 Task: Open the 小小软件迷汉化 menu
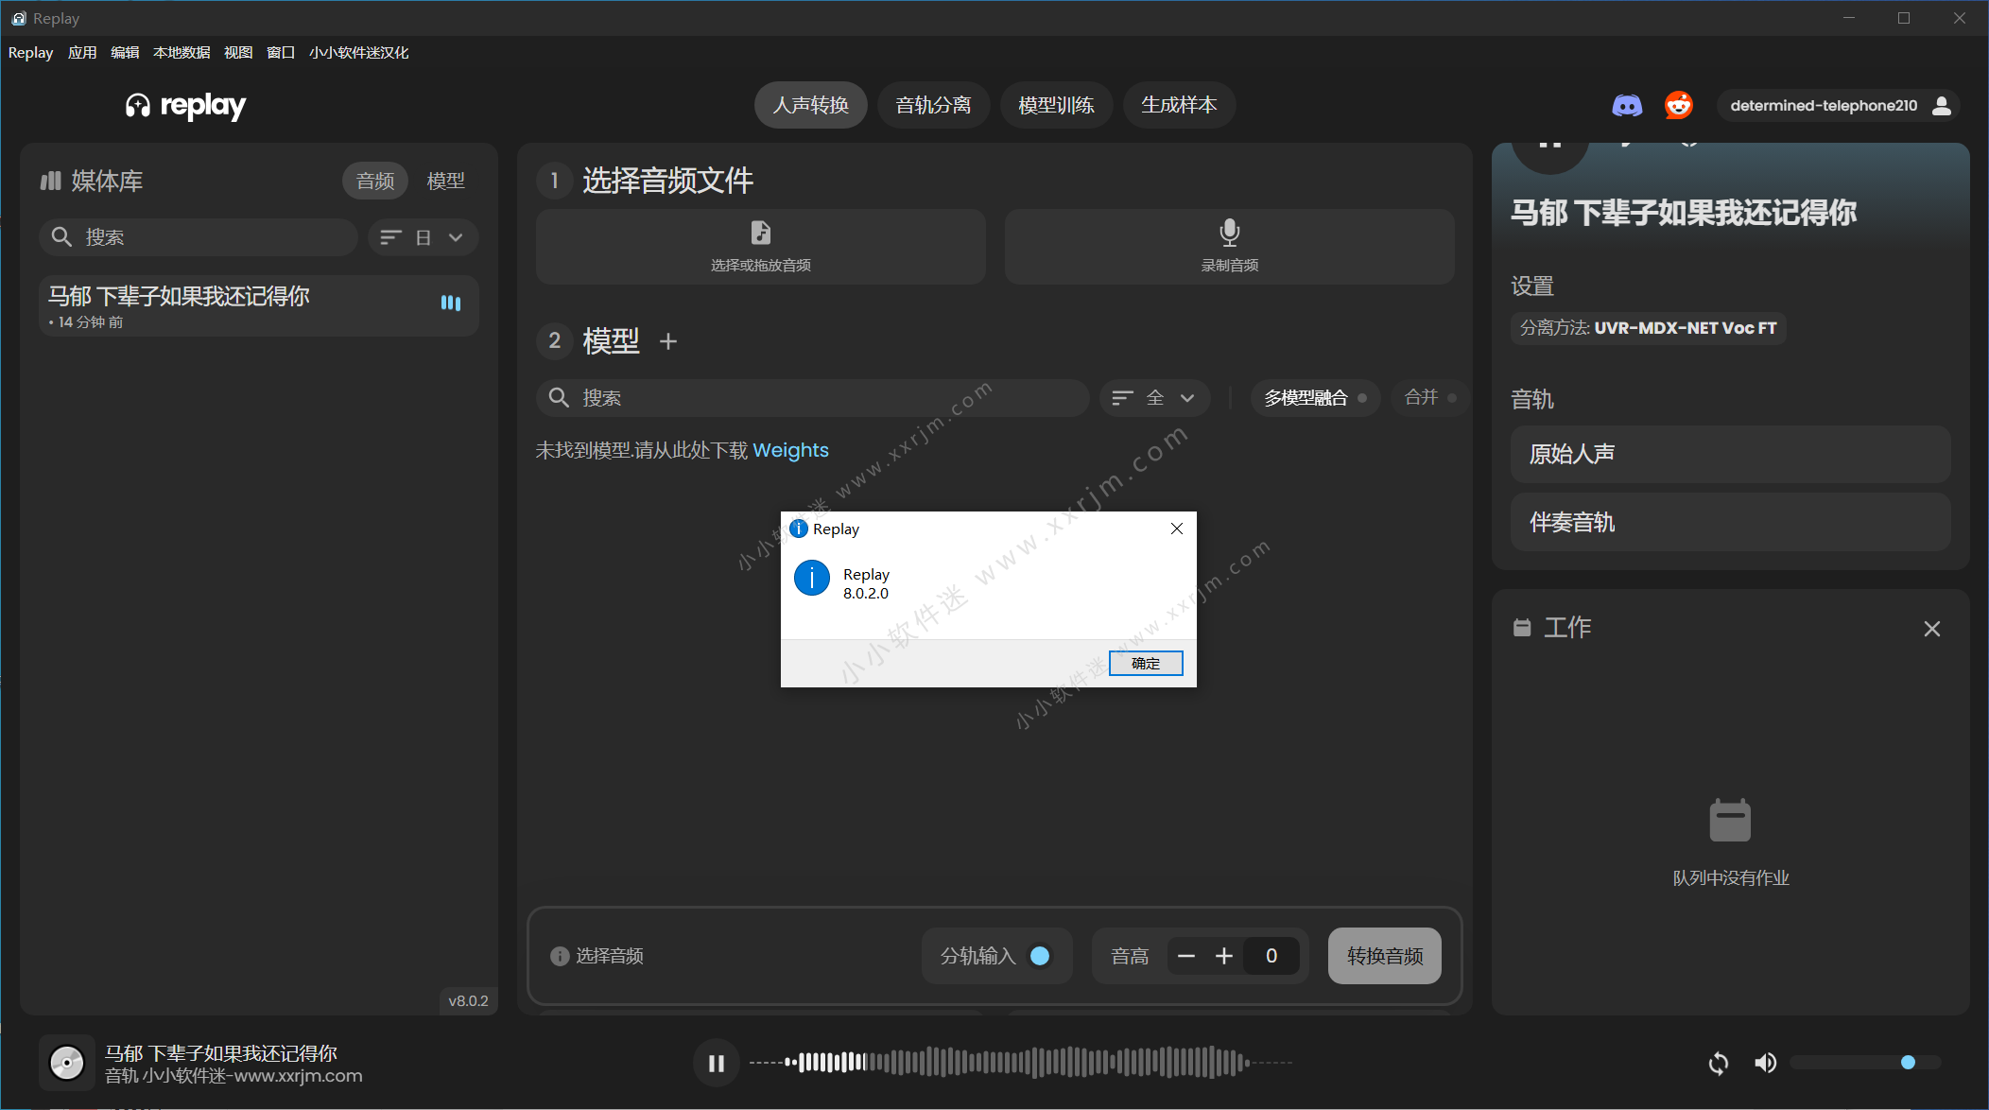(358, 53)
